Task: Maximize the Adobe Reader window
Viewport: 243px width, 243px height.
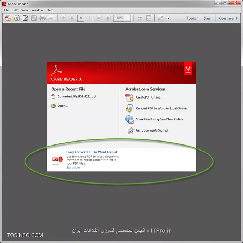Action: (x=225, y=3)
